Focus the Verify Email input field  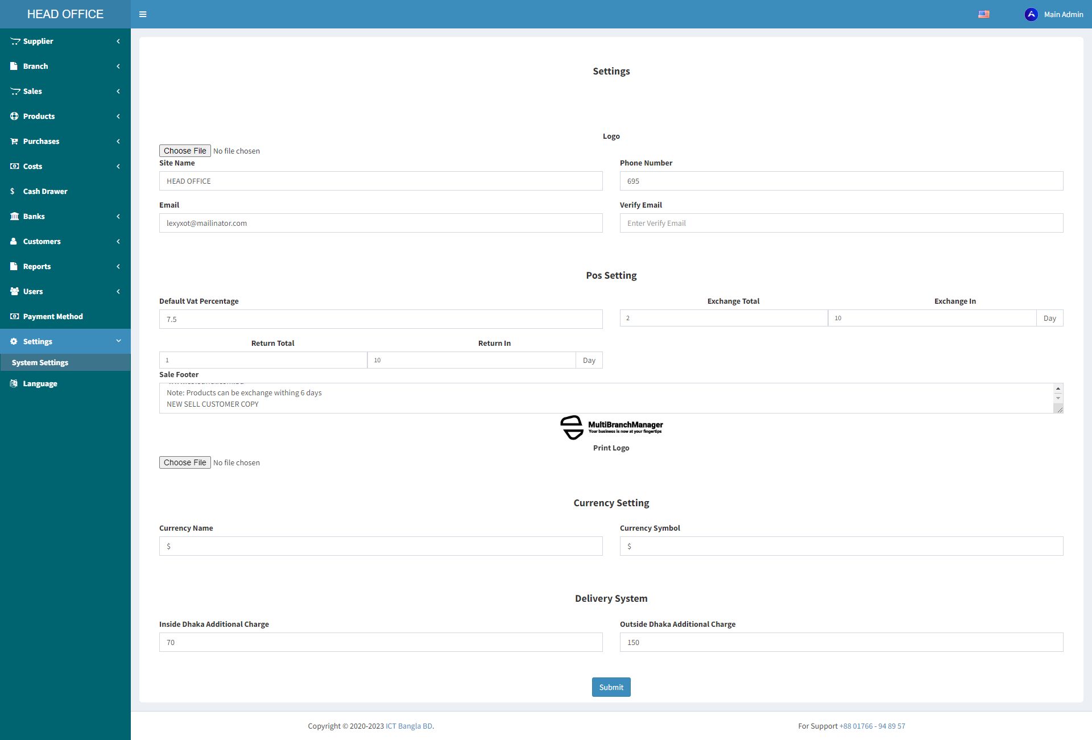841,223
